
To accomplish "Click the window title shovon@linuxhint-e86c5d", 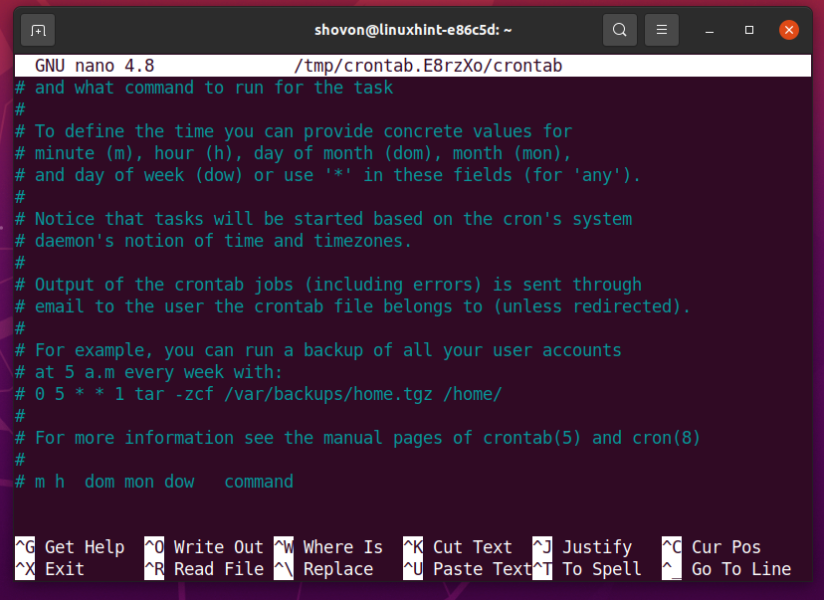I will coord(413,30).
